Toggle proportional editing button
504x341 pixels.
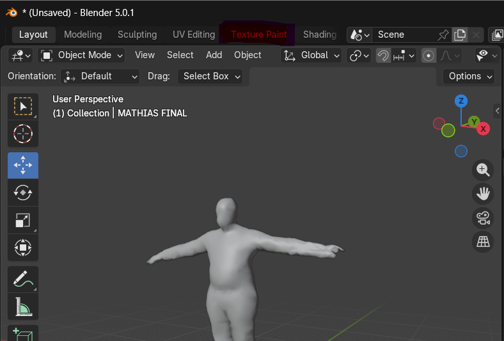click(429, 56)
